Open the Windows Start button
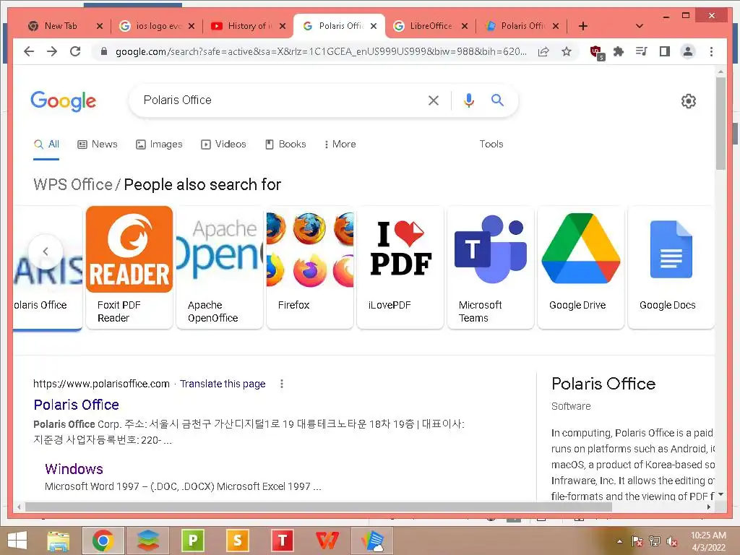The image size is (740, 555). point(17,541)
